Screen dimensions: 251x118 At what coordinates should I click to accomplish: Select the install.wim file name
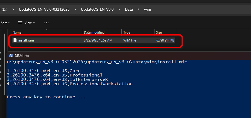point(26,40)
